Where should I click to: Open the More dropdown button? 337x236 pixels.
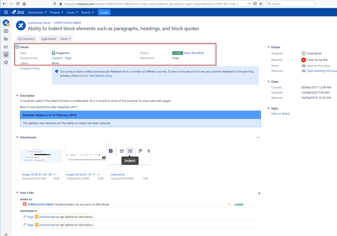click(65, 39)
